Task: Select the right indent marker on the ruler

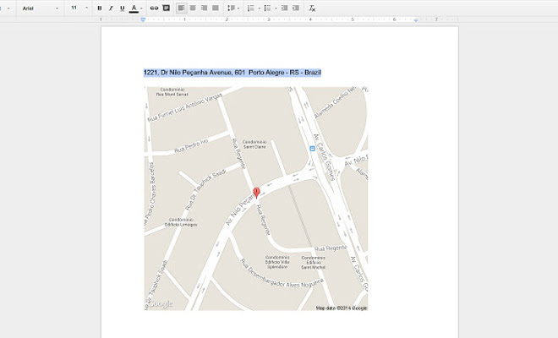Action: (416, 20)
